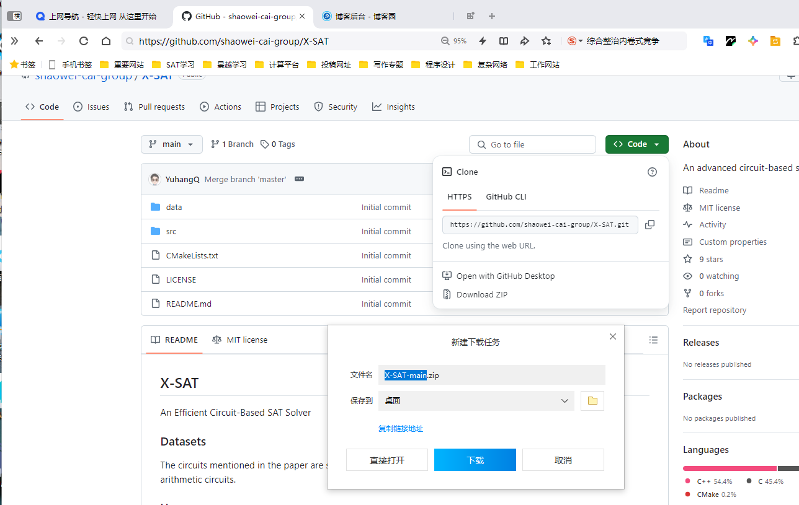Bookmark page with star icon

pos(546,41)
